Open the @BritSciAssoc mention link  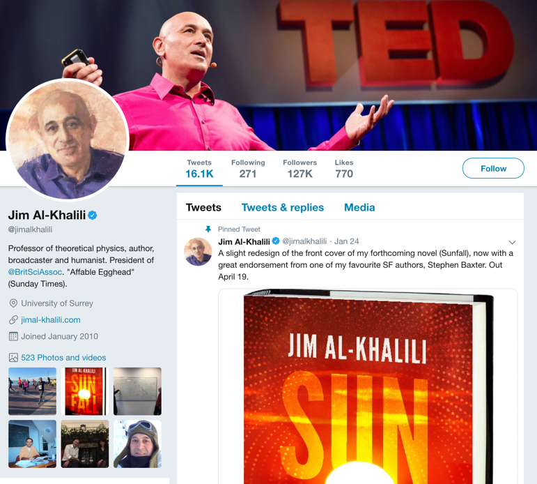coord(36,272)
